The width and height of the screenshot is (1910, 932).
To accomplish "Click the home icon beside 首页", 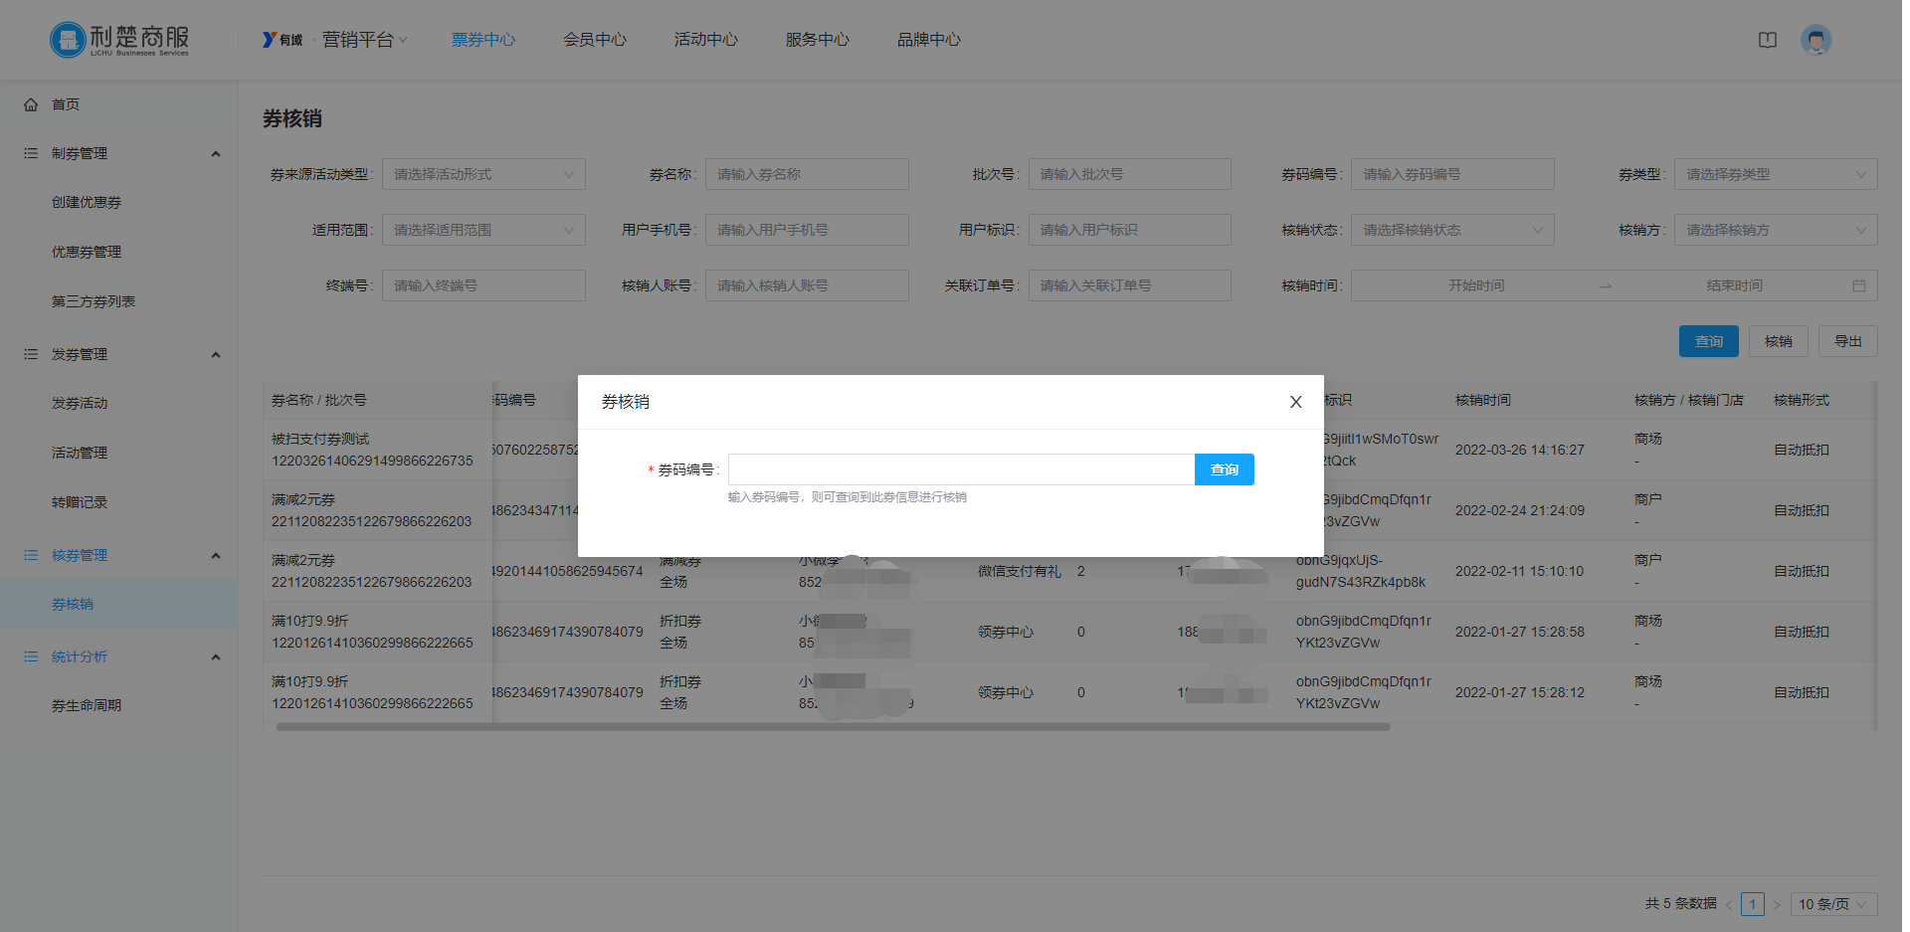I will (x=31, y=104).
